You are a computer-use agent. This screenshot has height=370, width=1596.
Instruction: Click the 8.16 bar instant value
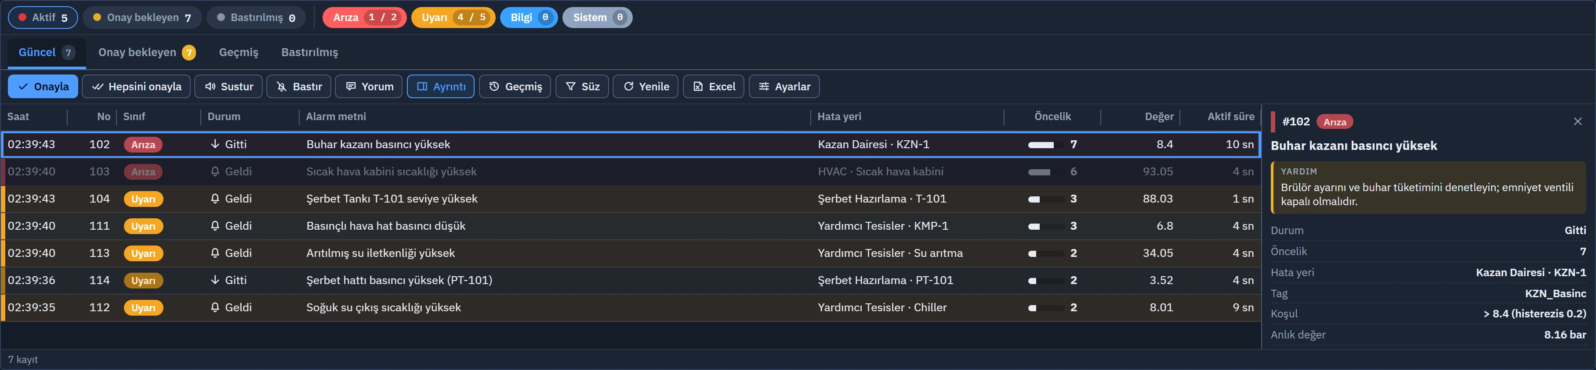tap(1565, 335)
